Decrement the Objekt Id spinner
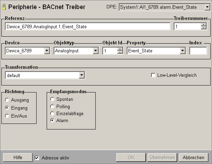This screenshot has width=212, height=164. [x=120, y=53]
